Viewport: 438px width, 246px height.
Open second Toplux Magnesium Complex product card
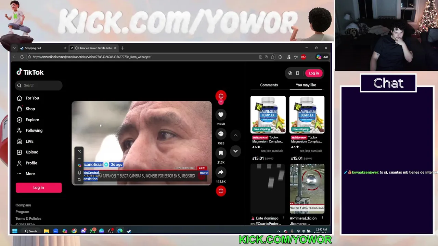pos(307,128)
